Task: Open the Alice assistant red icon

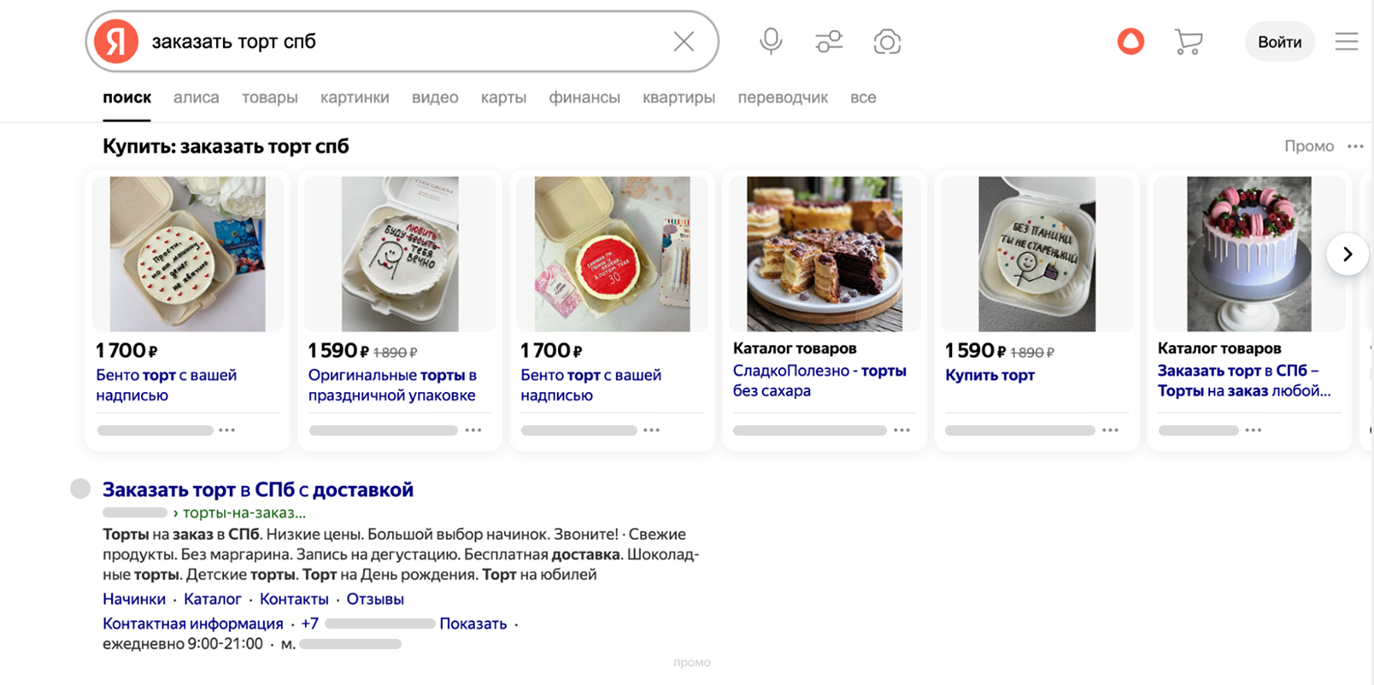Action: coord(1130,41)
